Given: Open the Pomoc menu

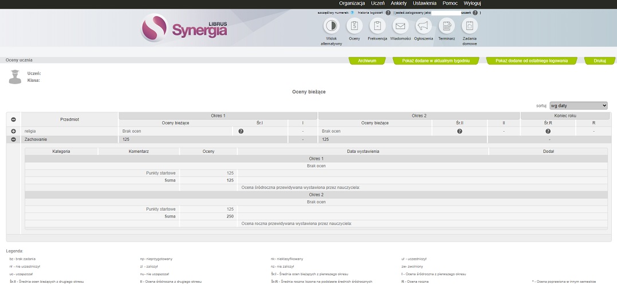Looking at the screenshot, I should [x=450, y=3].
